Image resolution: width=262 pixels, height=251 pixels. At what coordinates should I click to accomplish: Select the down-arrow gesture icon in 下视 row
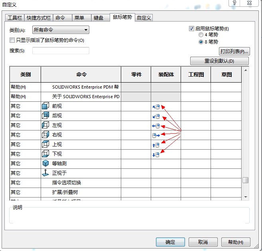[156, 155]
